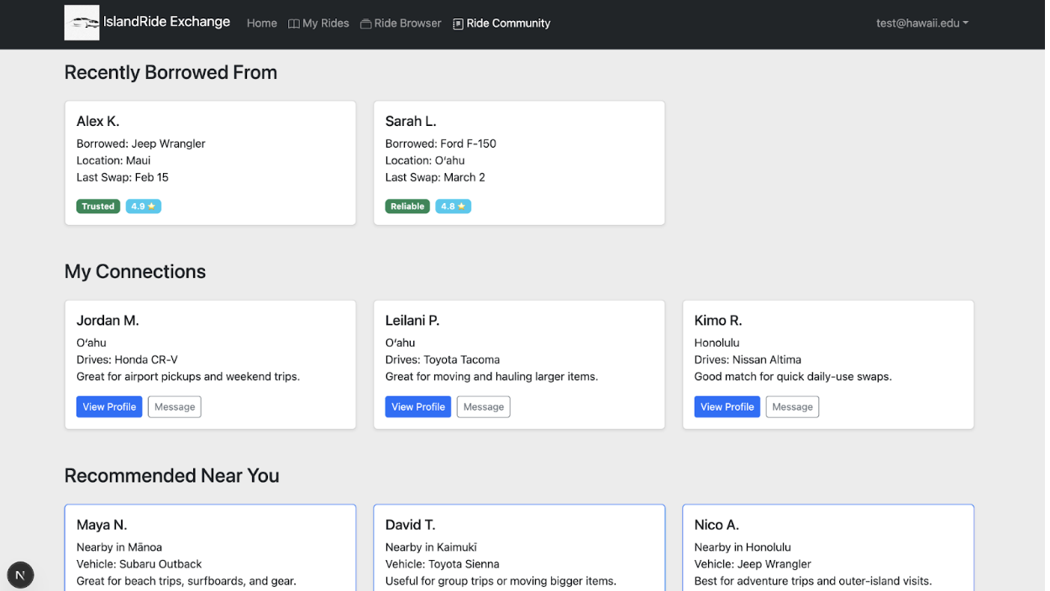1050x591 pixels.
Task: Click the 4.8 star rating badge on Sarah L.'s card
Action: click(453, 206)
